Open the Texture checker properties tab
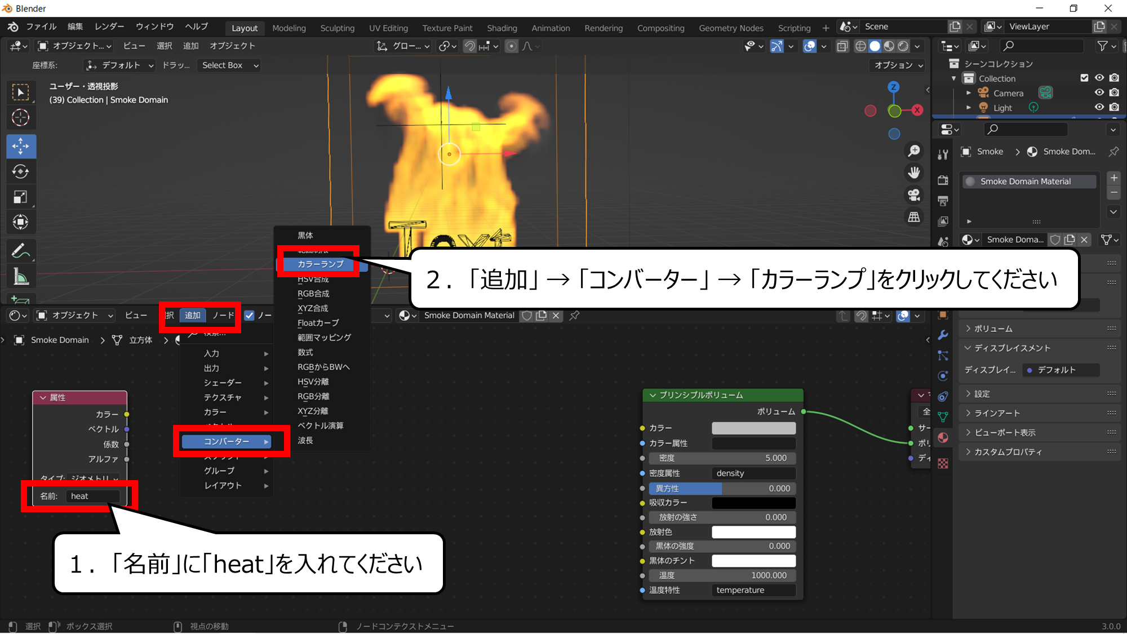Image resolution: width=1127 pixels, height=634 pixels. pyautogui.click(x=943, y=463)
